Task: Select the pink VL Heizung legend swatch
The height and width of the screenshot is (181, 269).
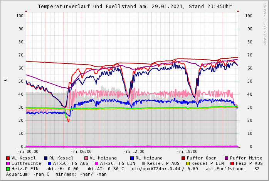Action: (86, 158)
